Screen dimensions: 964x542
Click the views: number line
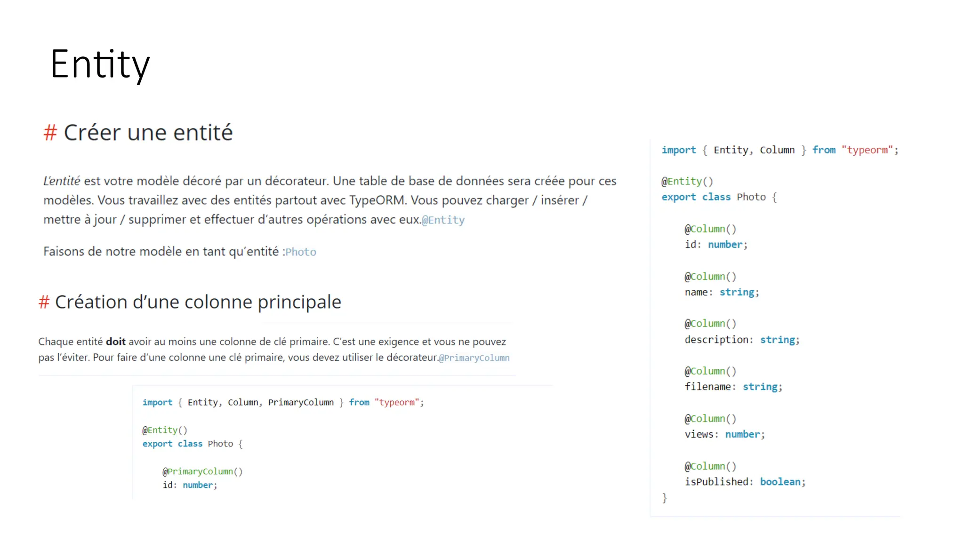724,434
